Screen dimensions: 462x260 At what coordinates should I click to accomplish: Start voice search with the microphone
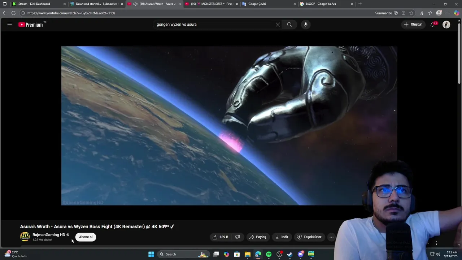click(306, 25)
